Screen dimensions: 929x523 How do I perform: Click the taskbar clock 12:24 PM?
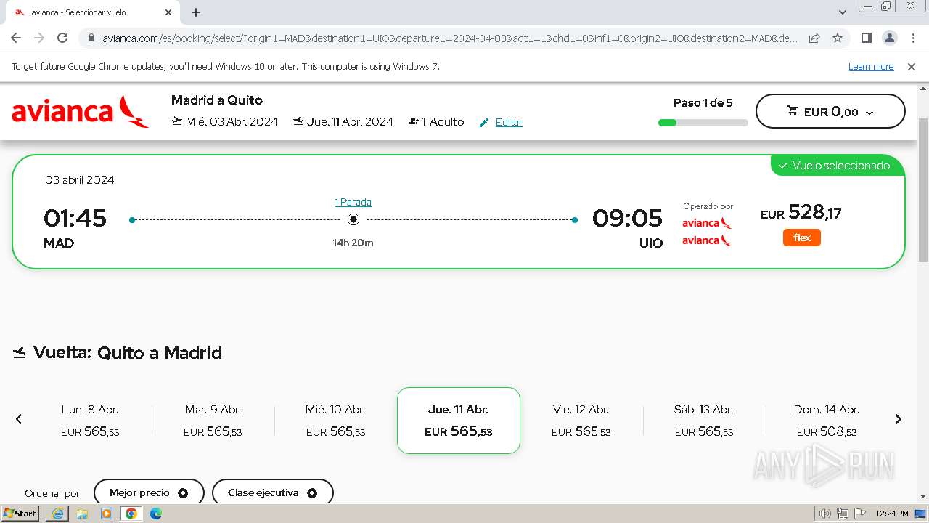(892, 514)
